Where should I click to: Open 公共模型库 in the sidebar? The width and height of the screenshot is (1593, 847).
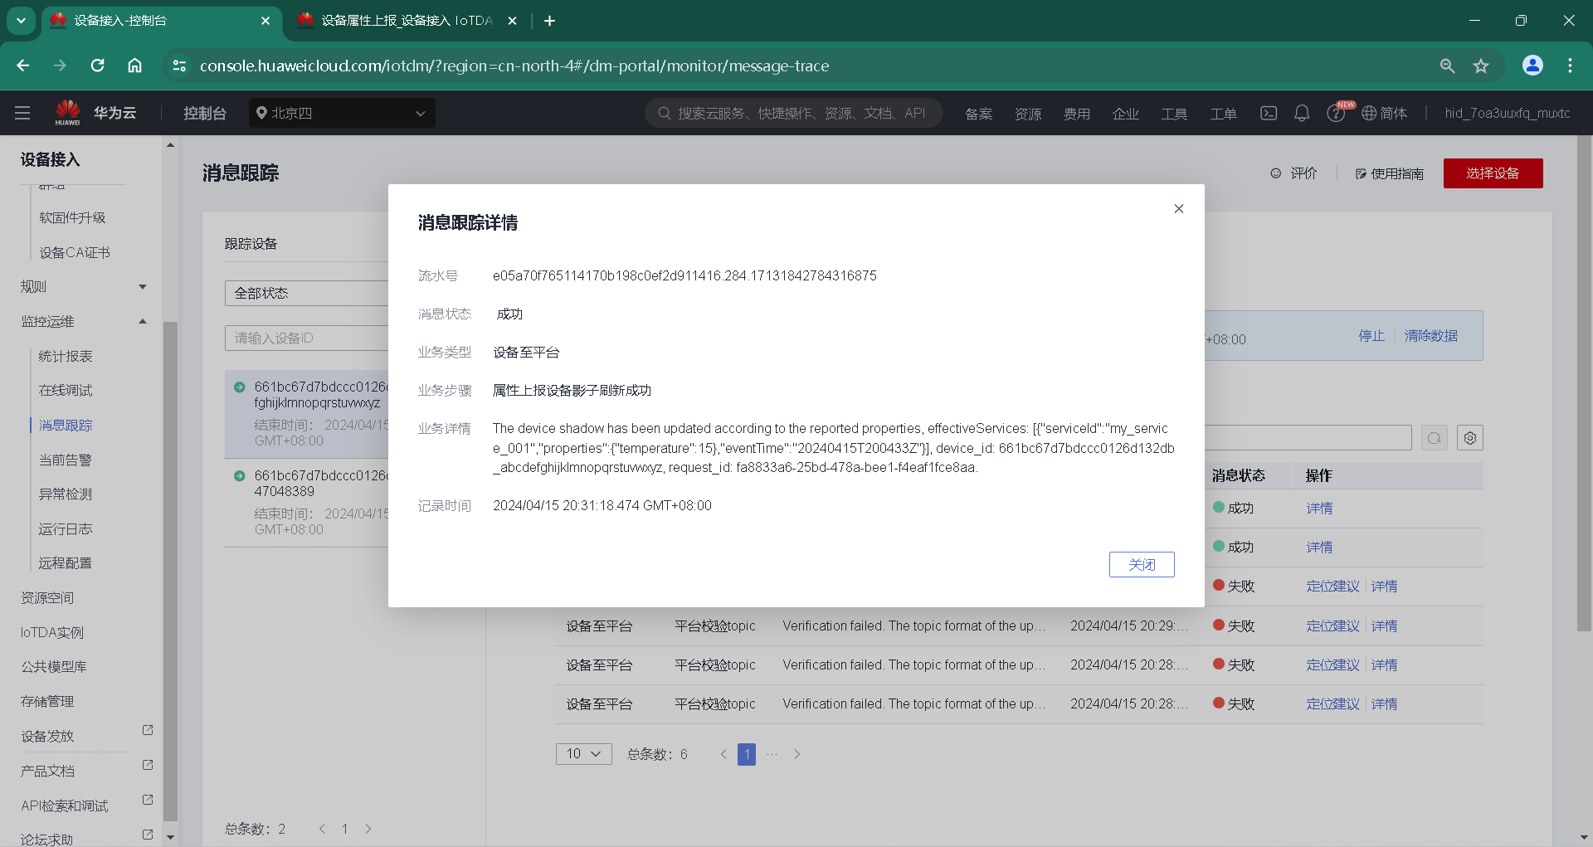[54, 667]
